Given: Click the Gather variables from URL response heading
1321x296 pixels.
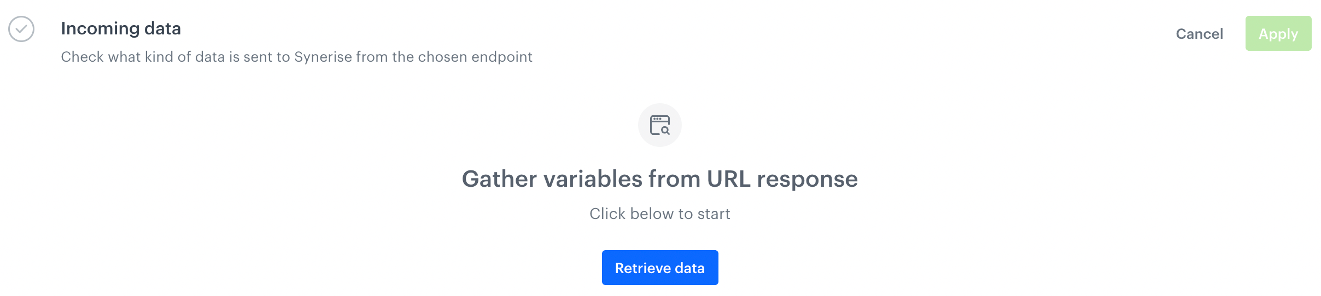Looking at the screenshot, I should tap(659, 179).
